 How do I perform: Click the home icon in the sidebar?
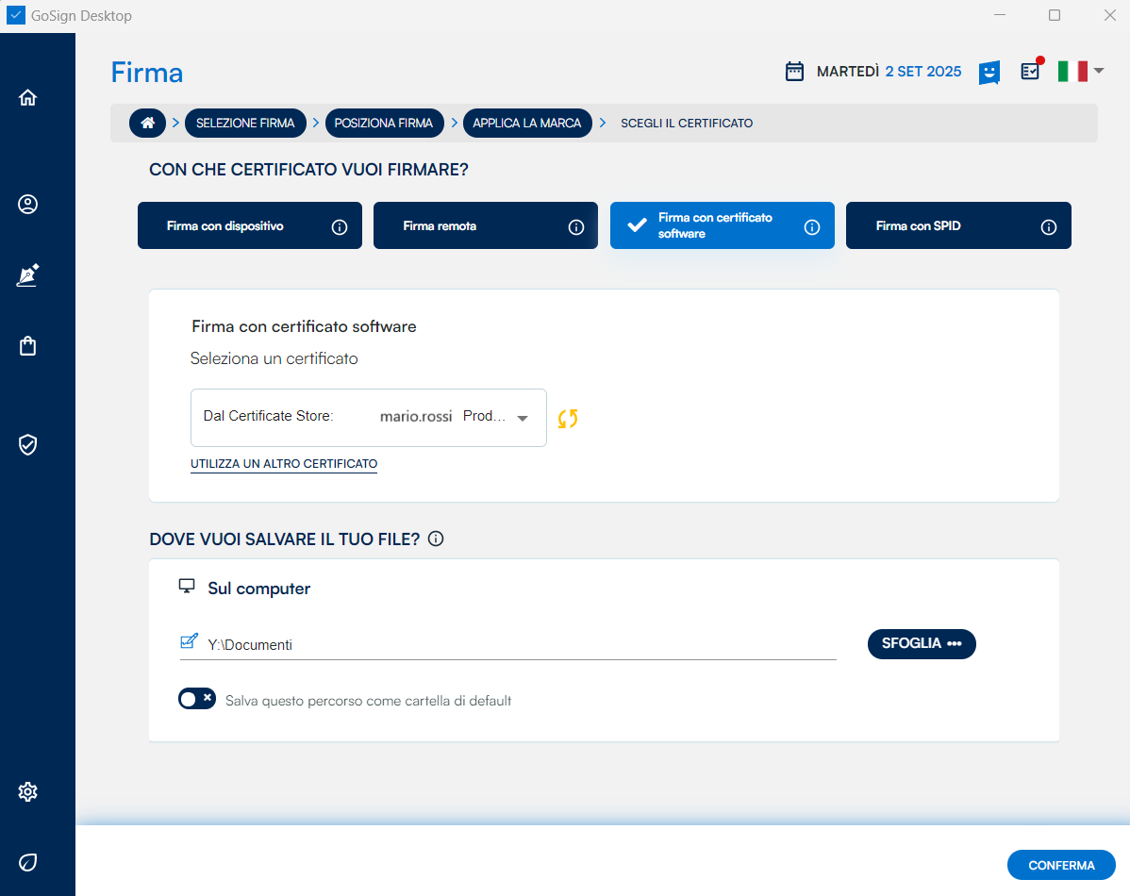pos(28,98)
